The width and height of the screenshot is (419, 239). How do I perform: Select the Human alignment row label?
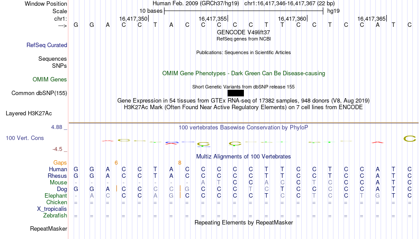click(x=58, y=169)
